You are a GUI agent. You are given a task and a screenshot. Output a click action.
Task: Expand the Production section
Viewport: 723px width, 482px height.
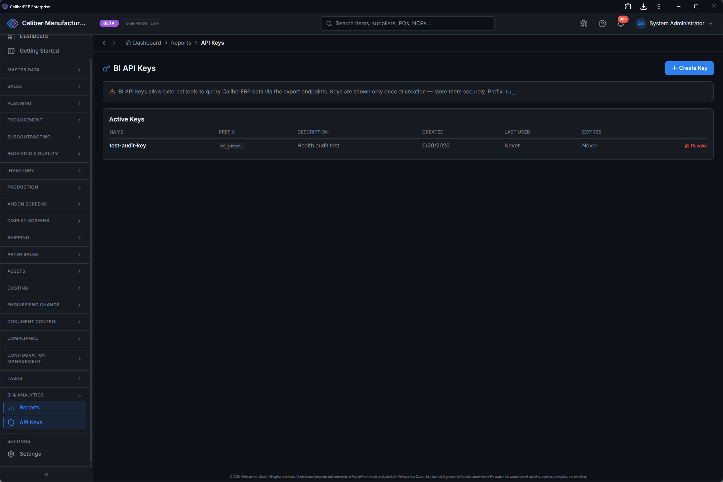[x=45, y=187]
